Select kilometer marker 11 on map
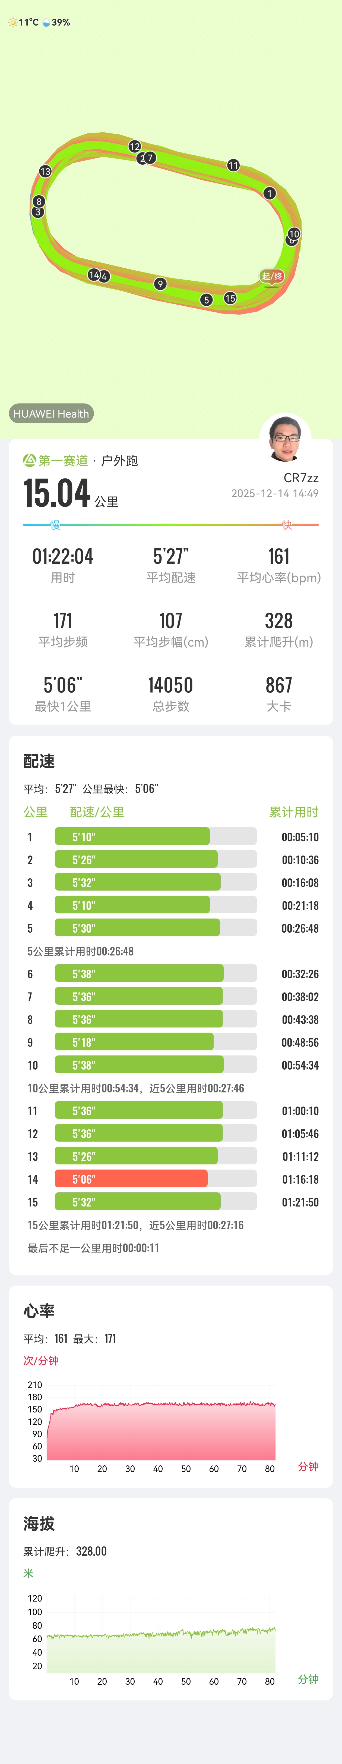Screen dimensions: 342x1764 click(x=233, y=165)
